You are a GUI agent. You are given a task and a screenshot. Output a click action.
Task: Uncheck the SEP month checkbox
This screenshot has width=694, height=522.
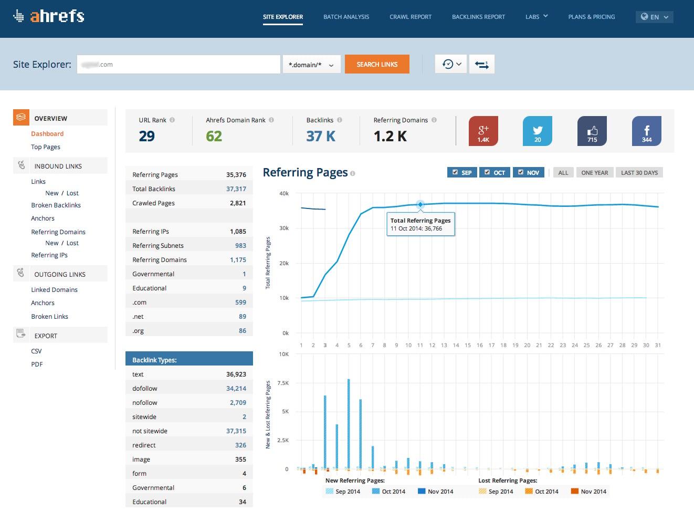click(x=455, y=172)
